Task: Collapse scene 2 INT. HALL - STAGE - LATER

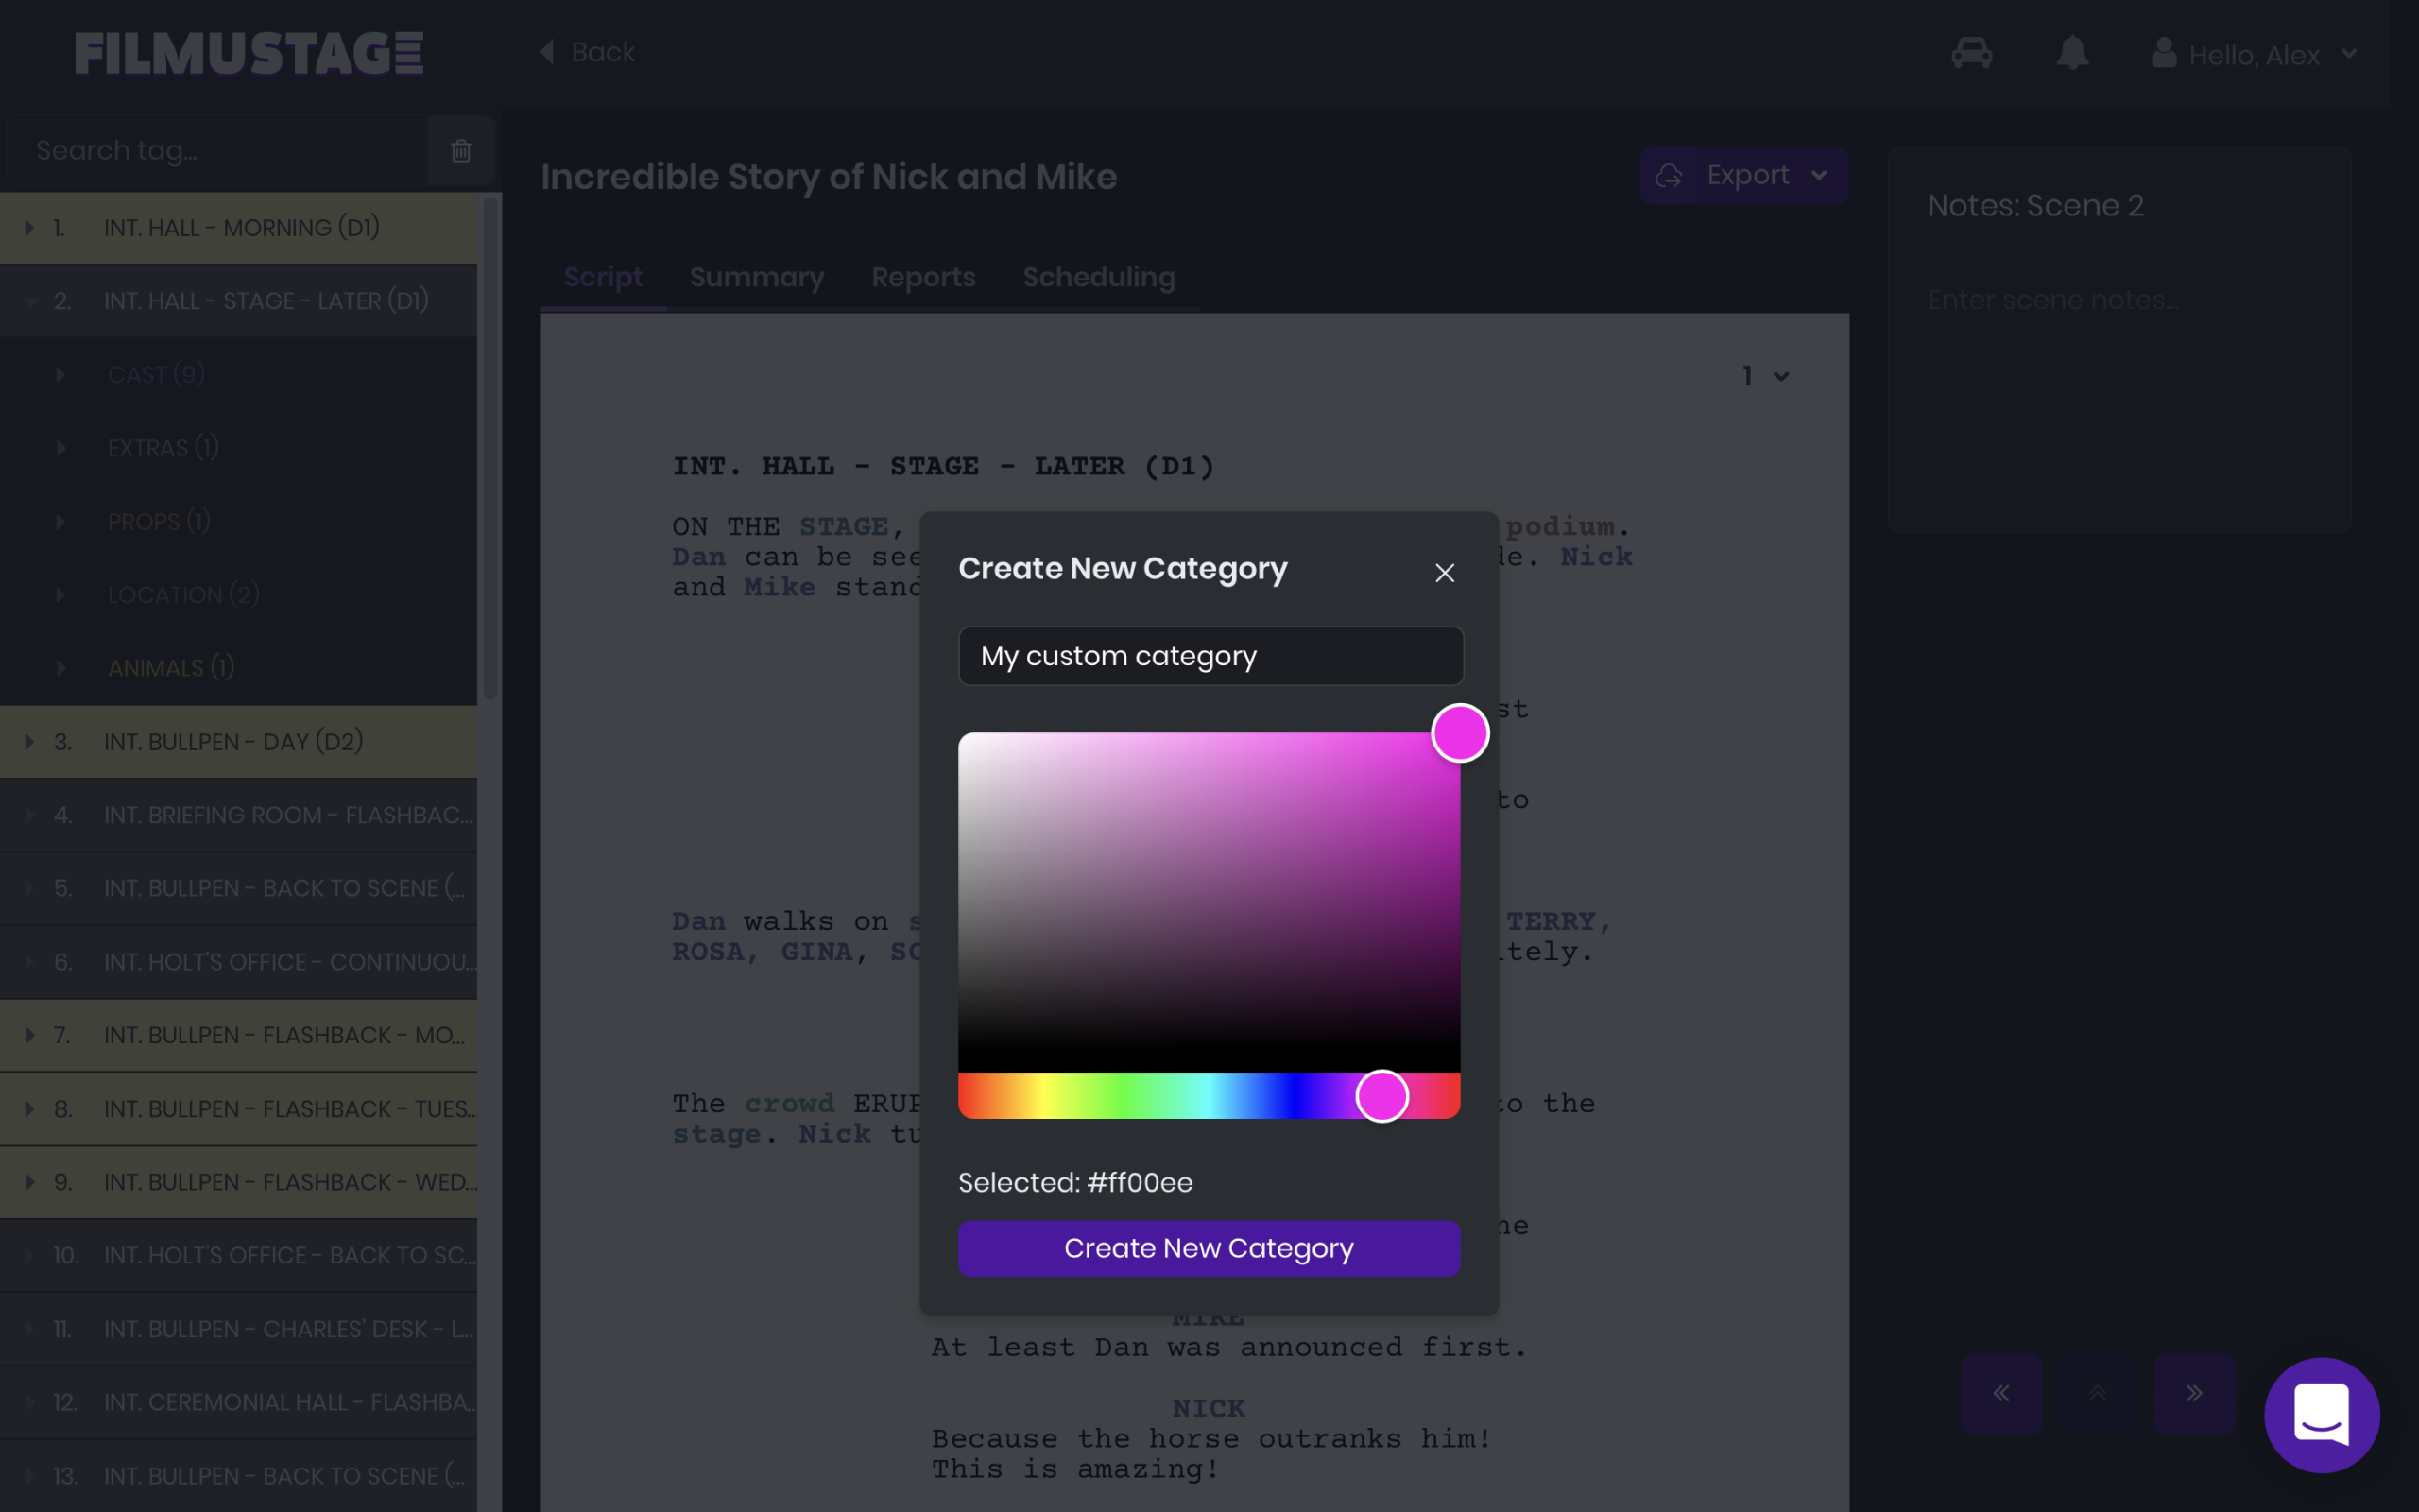Action: click(31, 300)
